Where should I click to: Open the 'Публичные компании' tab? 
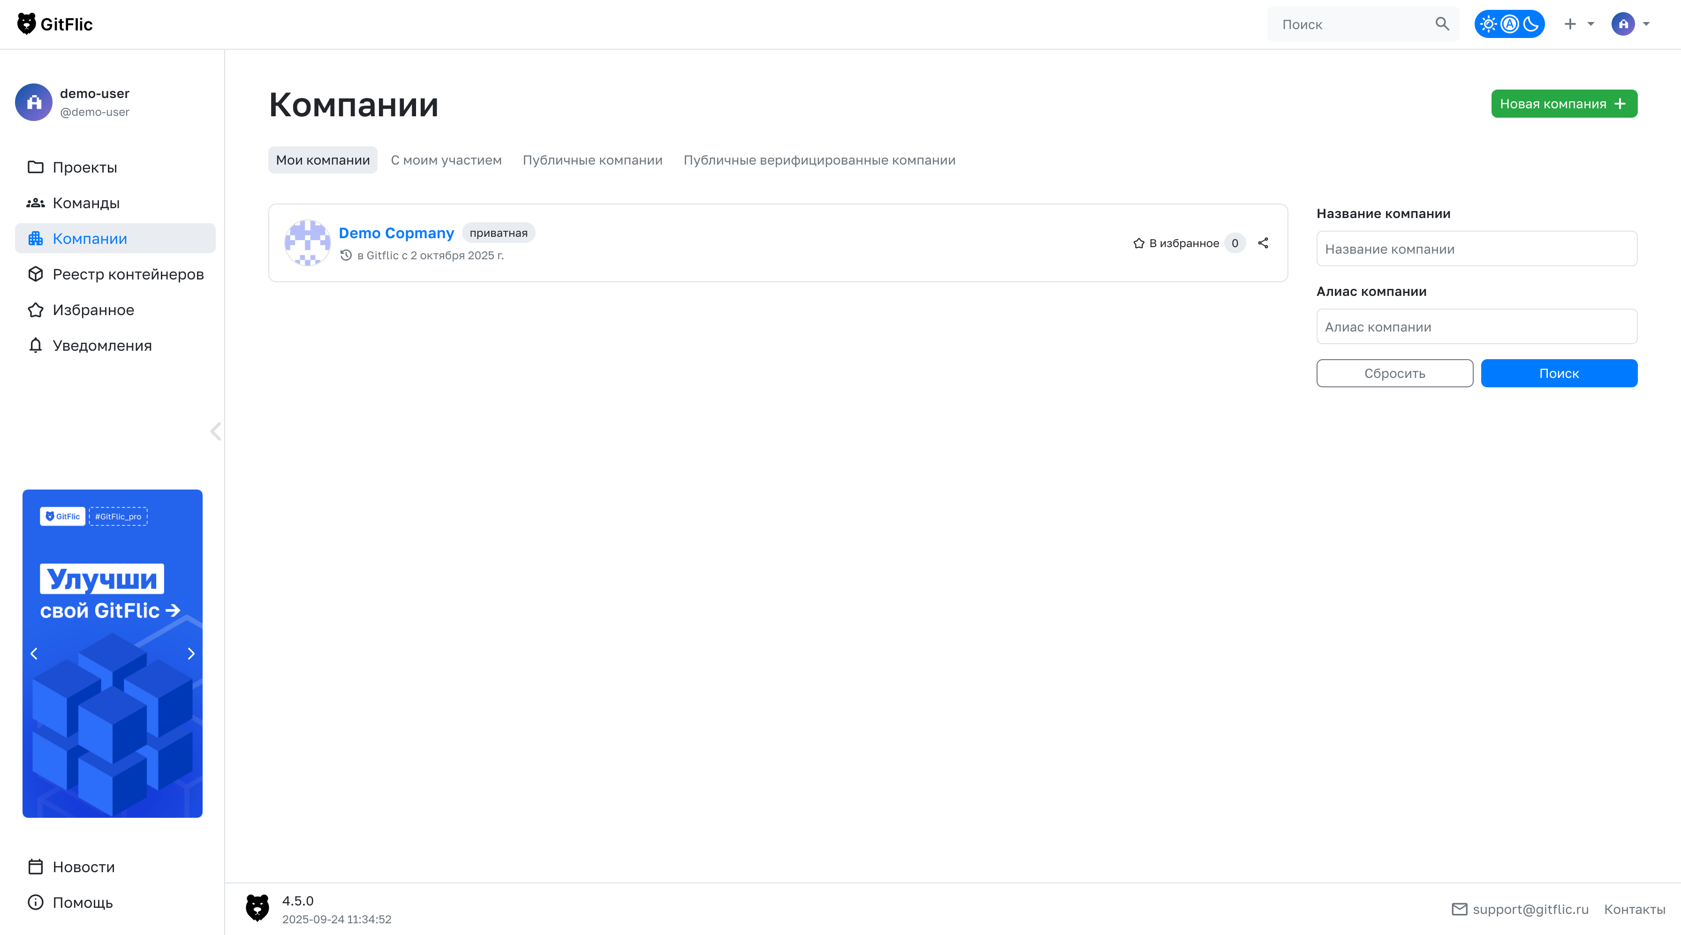pos(592,160)
